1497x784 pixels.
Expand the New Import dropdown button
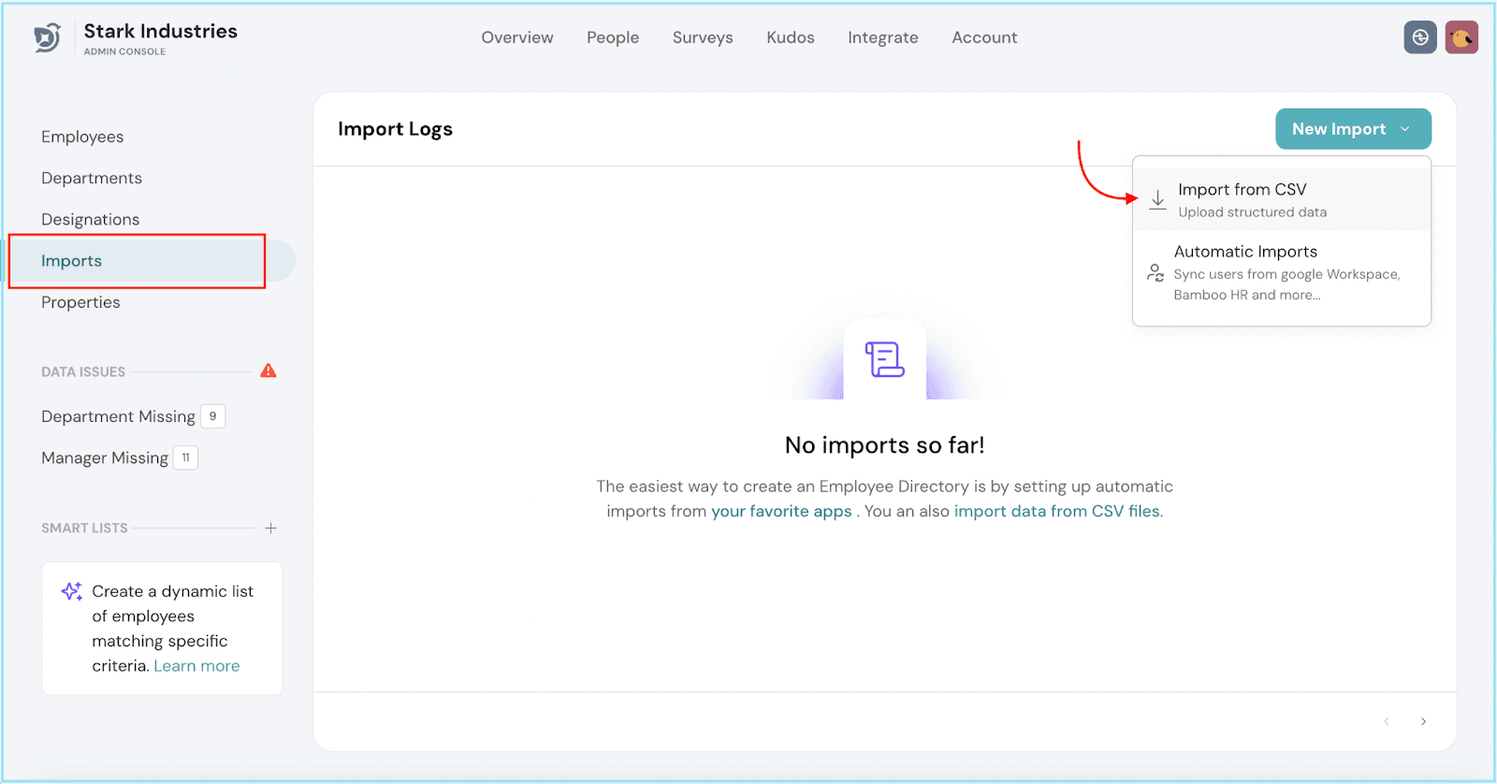pos(1352,129)
